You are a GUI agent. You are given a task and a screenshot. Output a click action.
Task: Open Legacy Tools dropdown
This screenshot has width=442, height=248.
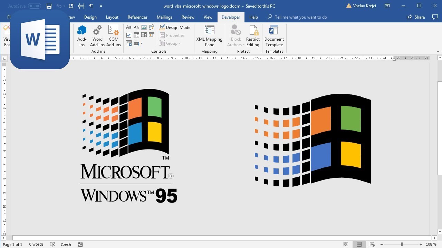click(138, 43)
